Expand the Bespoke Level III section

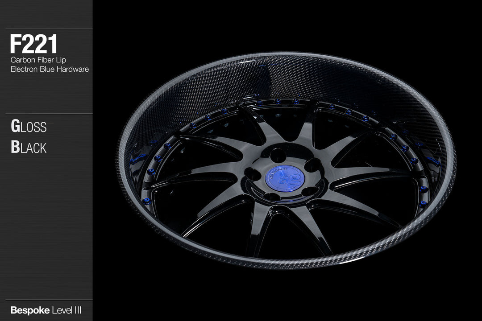tap(46, 309)
